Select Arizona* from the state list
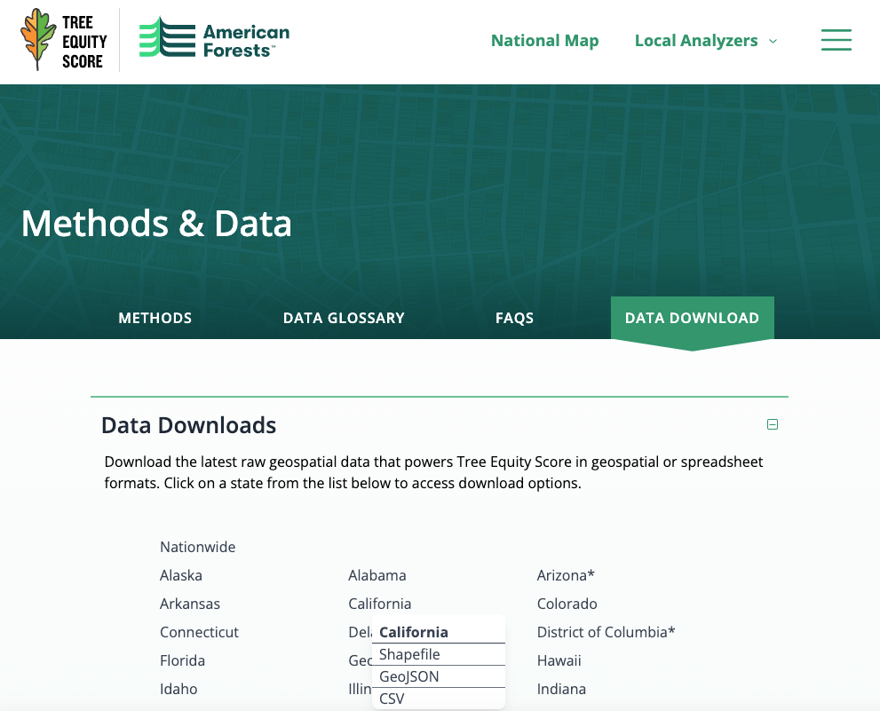880x711 pixels. [x=565, y=575]
